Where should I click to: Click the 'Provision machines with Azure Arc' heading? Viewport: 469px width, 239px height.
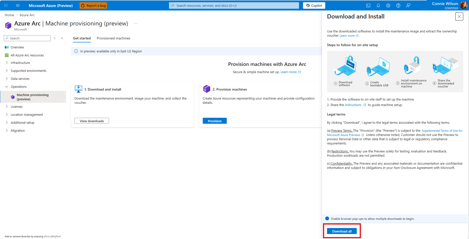[x=267, y=64]
